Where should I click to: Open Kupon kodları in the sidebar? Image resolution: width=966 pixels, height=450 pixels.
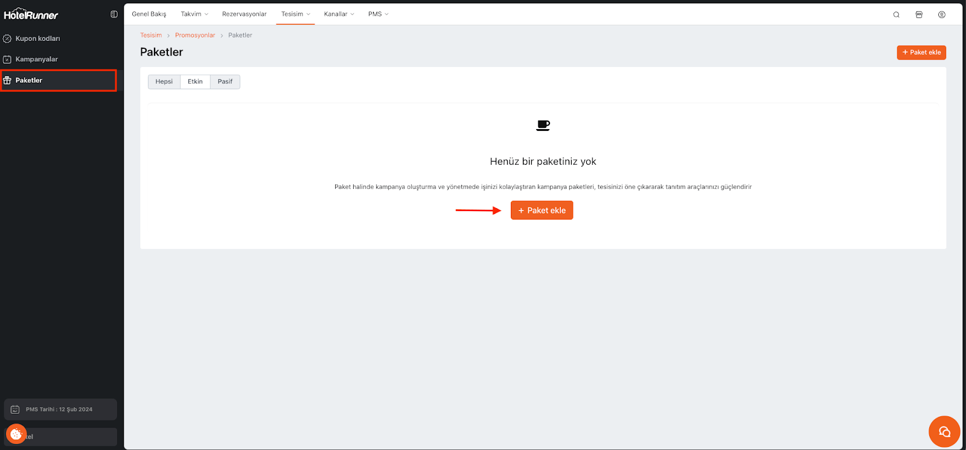[x=37, y=39]
